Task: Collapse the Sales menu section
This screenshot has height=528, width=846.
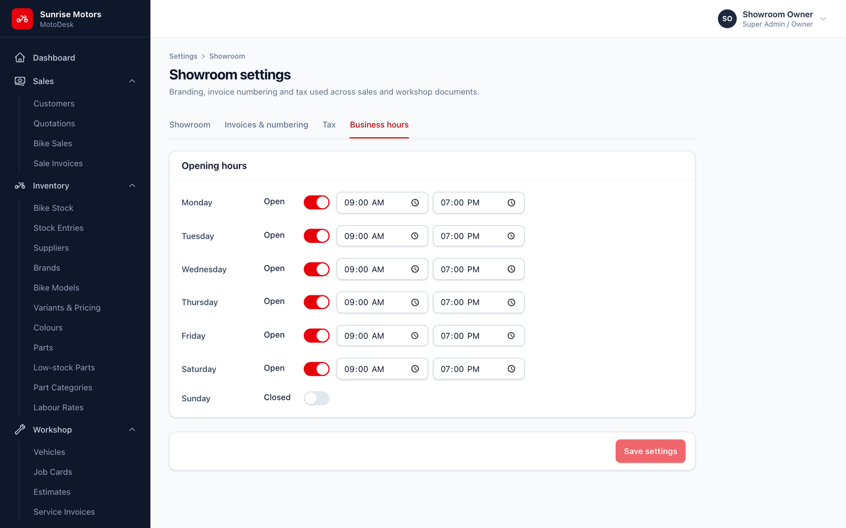Action: click(132, 81)
